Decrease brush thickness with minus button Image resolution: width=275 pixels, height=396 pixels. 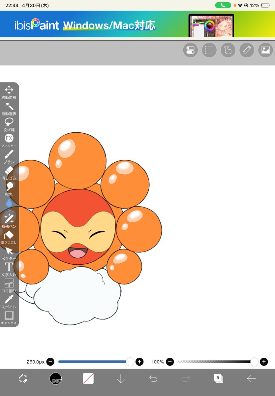[50, 362]
